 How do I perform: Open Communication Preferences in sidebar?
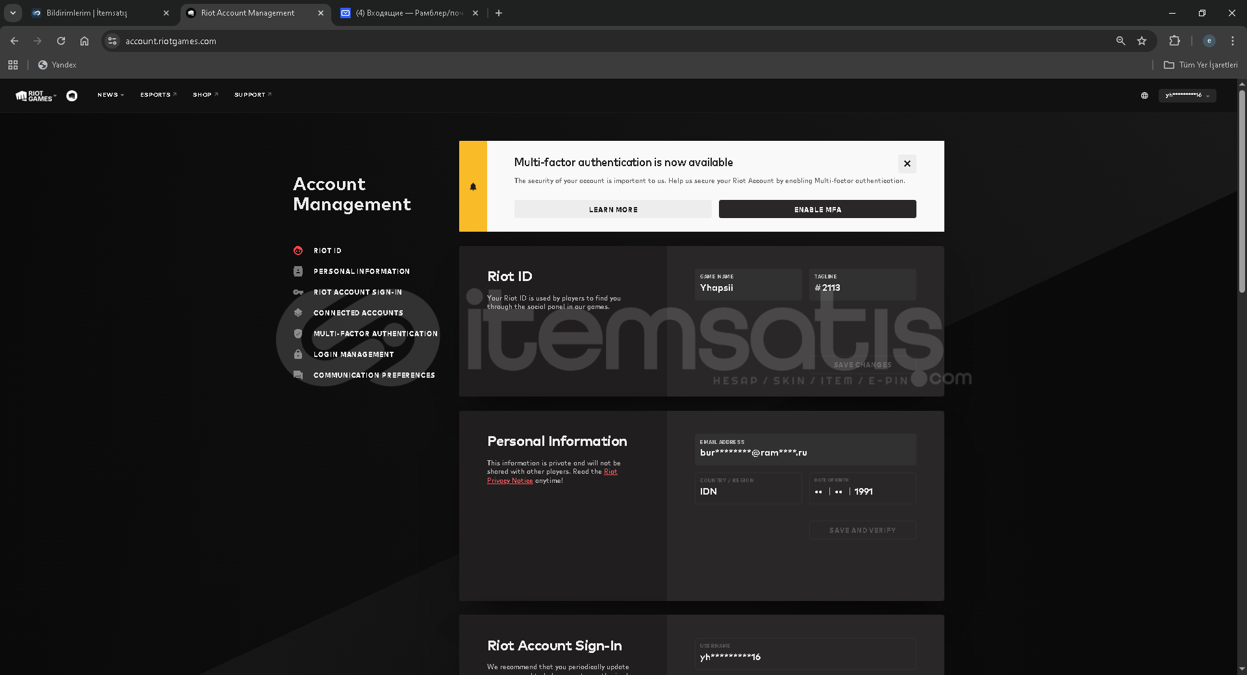click(373, 375)
